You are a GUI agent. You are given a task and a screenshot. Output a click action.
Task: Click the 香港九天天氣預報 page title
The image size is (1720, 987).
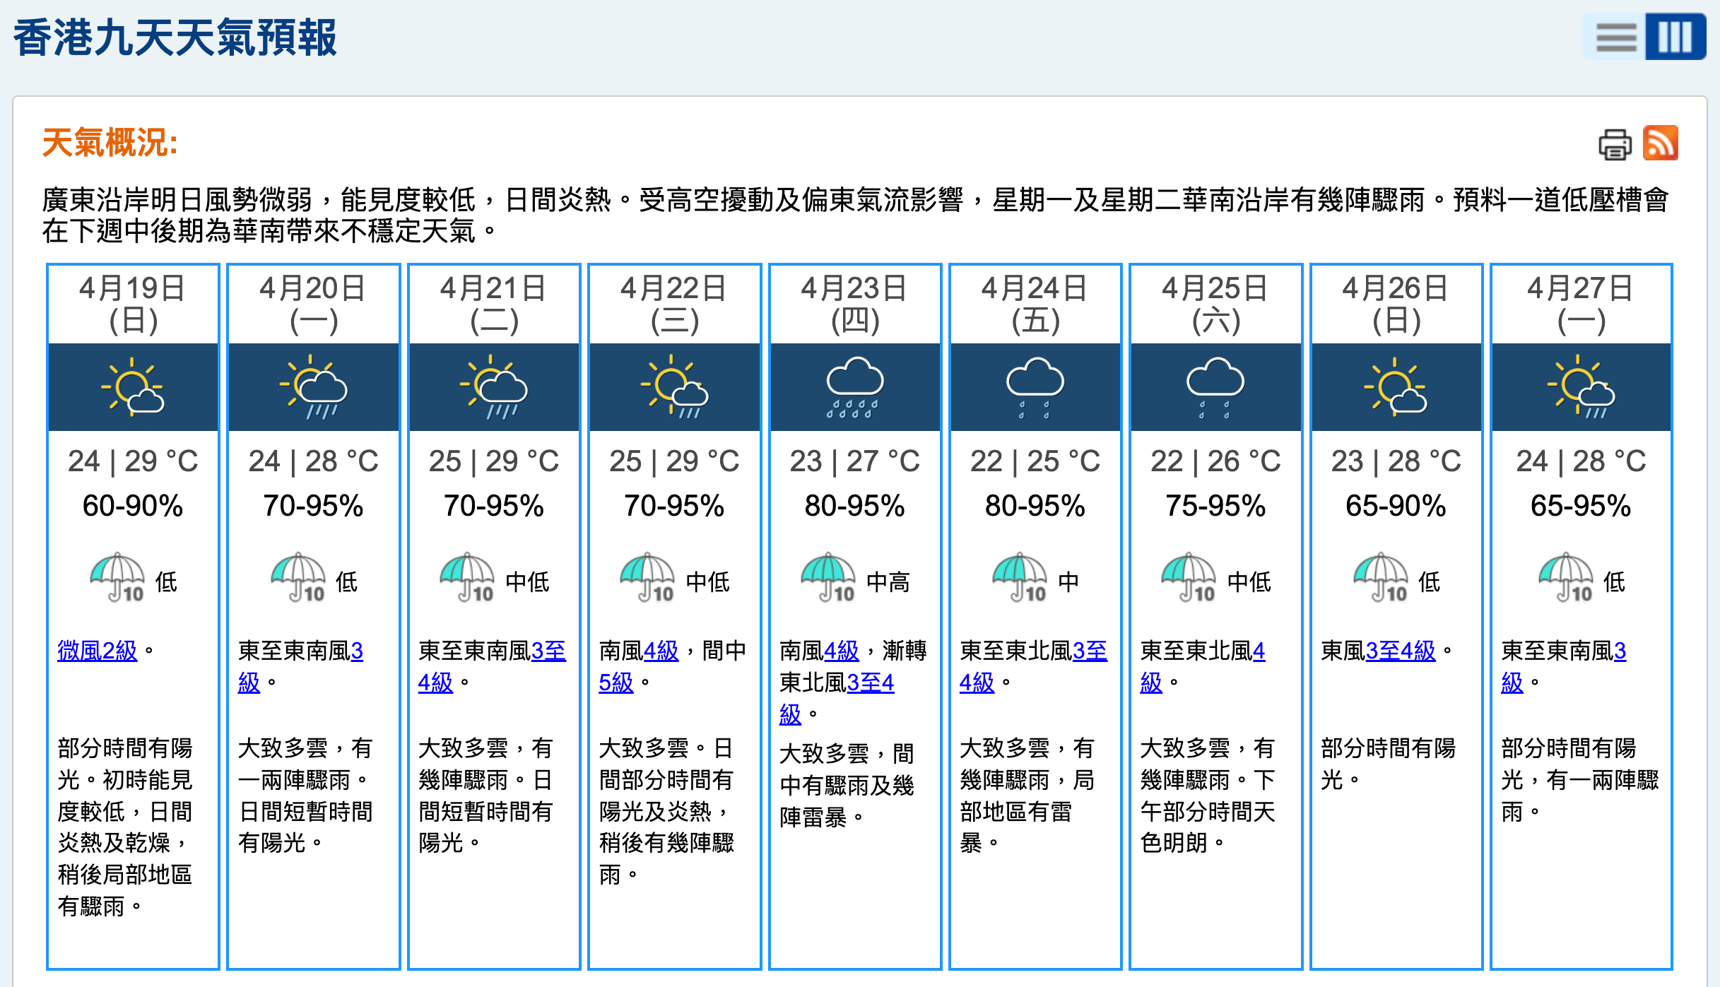[175, 37]
